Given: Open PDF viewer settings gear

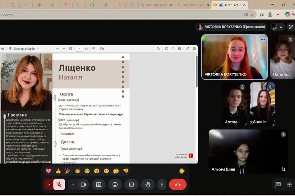Looking at the screenshot, I should [194, 49].
